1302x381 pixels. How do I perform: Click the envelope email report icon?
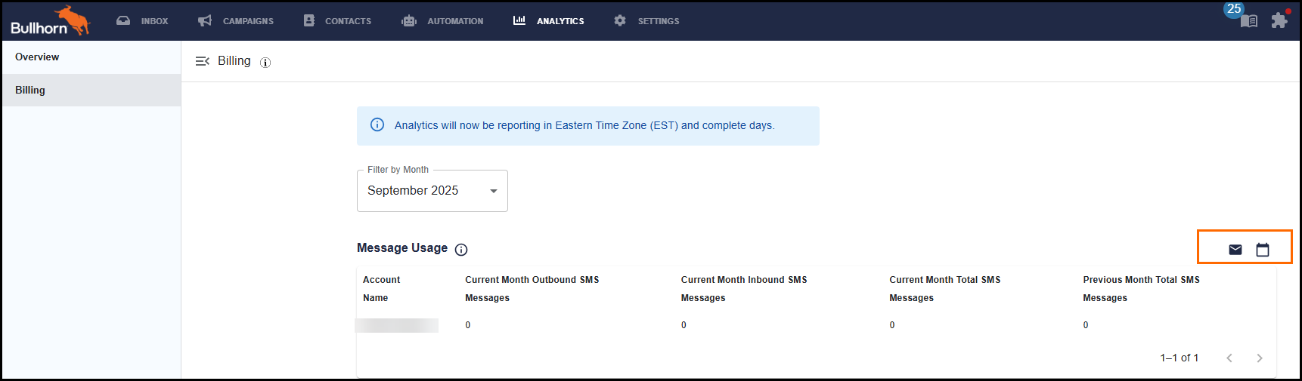point(1235,250)
